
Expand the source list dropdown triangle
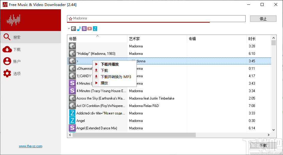(x=69, y=28)
